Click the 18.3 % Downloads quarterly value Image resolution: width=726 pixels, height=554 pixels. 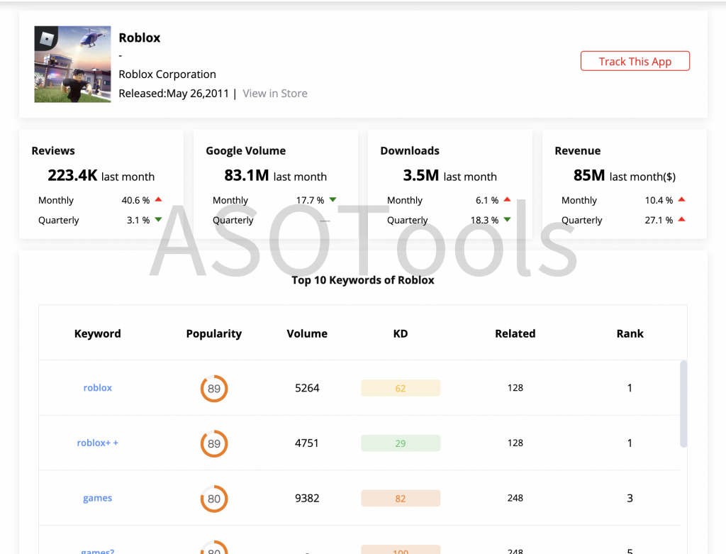coord(485,220)
